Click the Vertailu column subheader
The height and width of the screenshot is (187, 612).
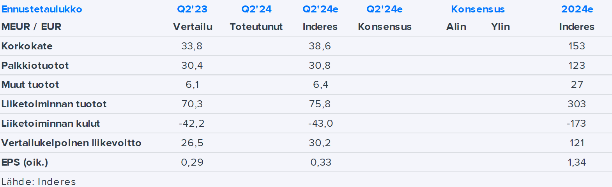coord(193,27)
